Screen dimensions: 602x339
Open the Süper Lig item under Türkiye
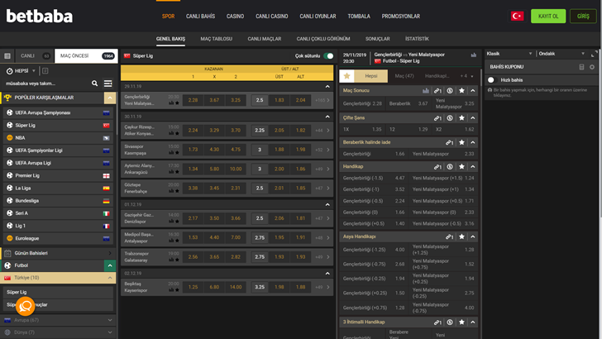58,292
